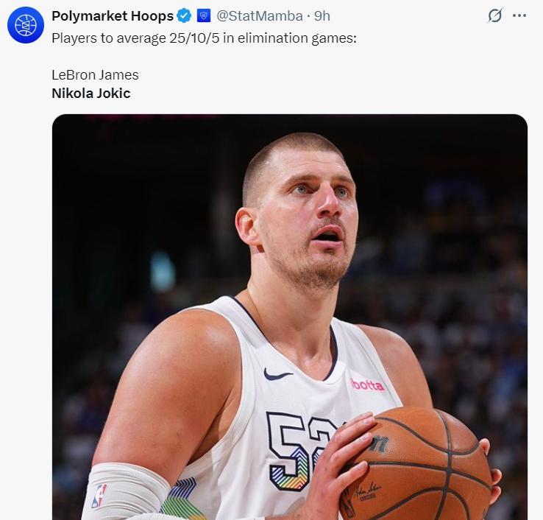Open the Grok explain-post icon
Screen dimensions: 543x520
pyautogui.click(x=495, y=15)
